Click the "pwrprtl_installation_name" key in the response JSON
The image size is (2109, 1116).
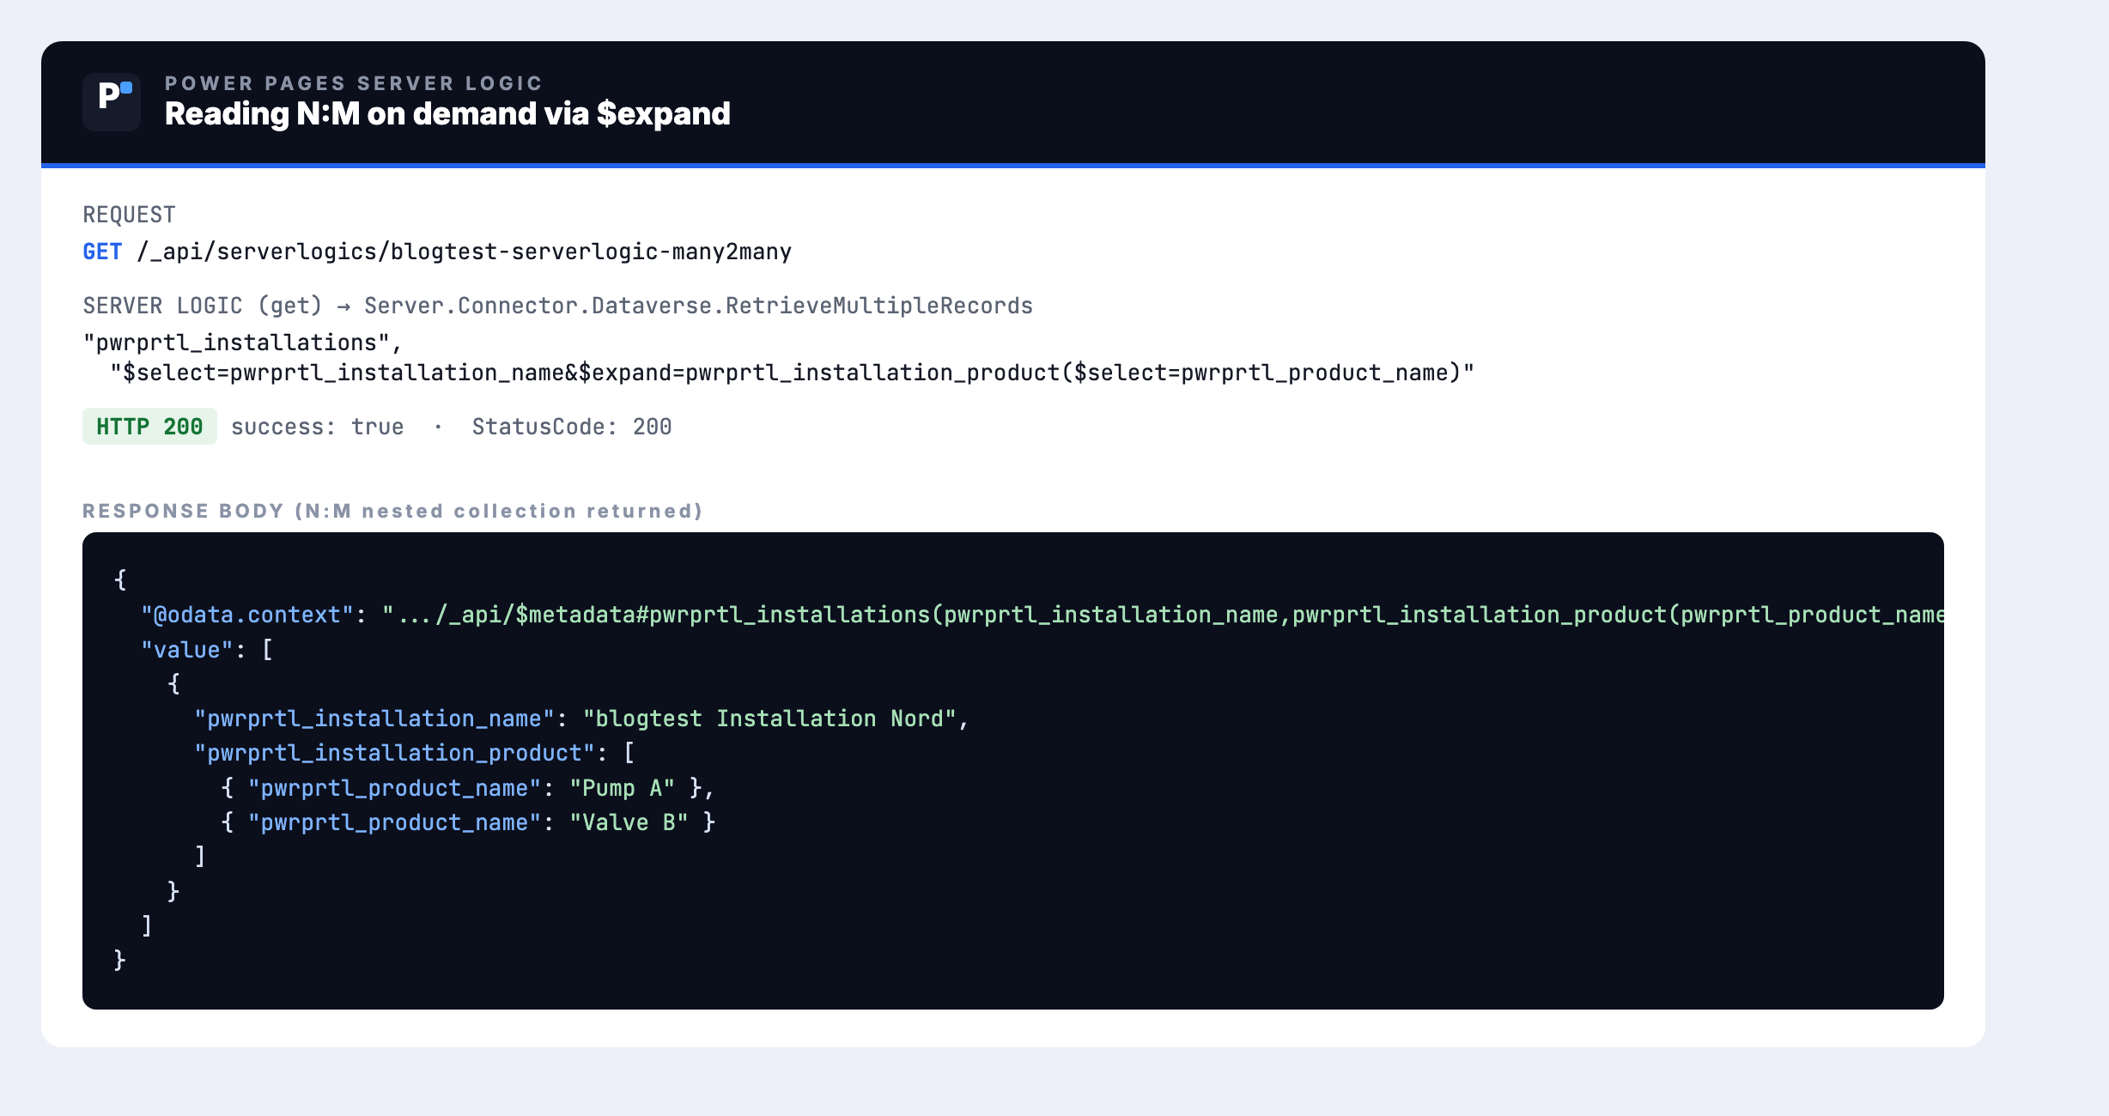(x=374, y=719)
